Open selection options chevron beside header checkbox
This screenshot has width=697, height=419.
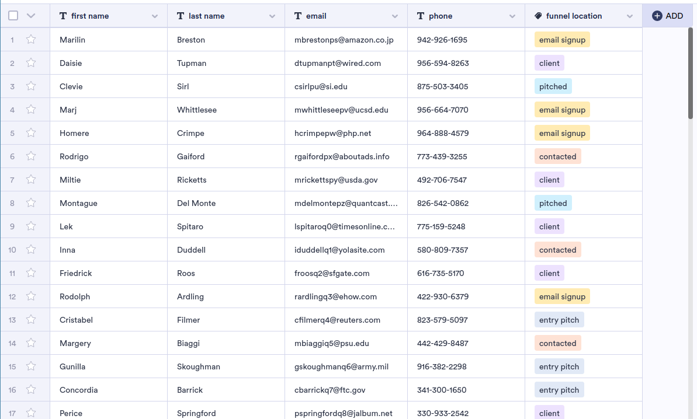coord(31,16)
